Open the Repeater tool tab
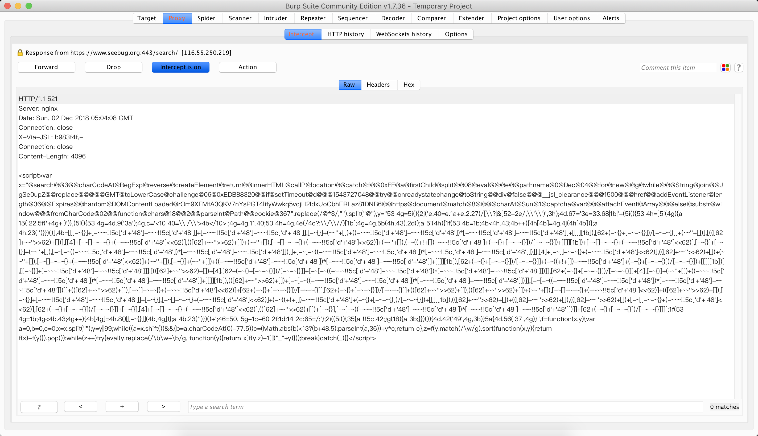This screenshot has width=758, height=436. [x=313, y=18]
